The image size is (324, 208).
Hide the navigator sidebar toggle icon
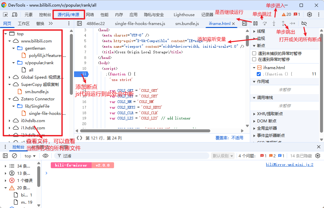[79, 23]
